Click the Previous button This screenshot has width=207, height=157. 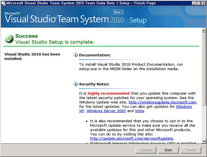(145, 150)
